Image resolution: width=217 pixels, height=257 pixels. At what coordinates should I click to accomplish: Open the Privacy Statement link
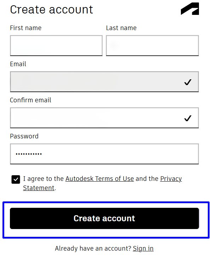click(171, 179)
